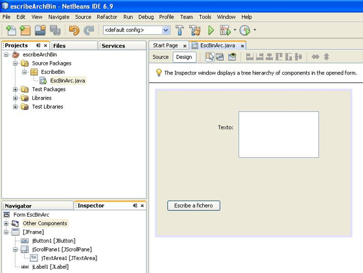Image resolution: width=363 pixels, height=273 pixels.
Task: Collapse the jScrollPane1 node in Inspector
Action: (x=16, y=250)
